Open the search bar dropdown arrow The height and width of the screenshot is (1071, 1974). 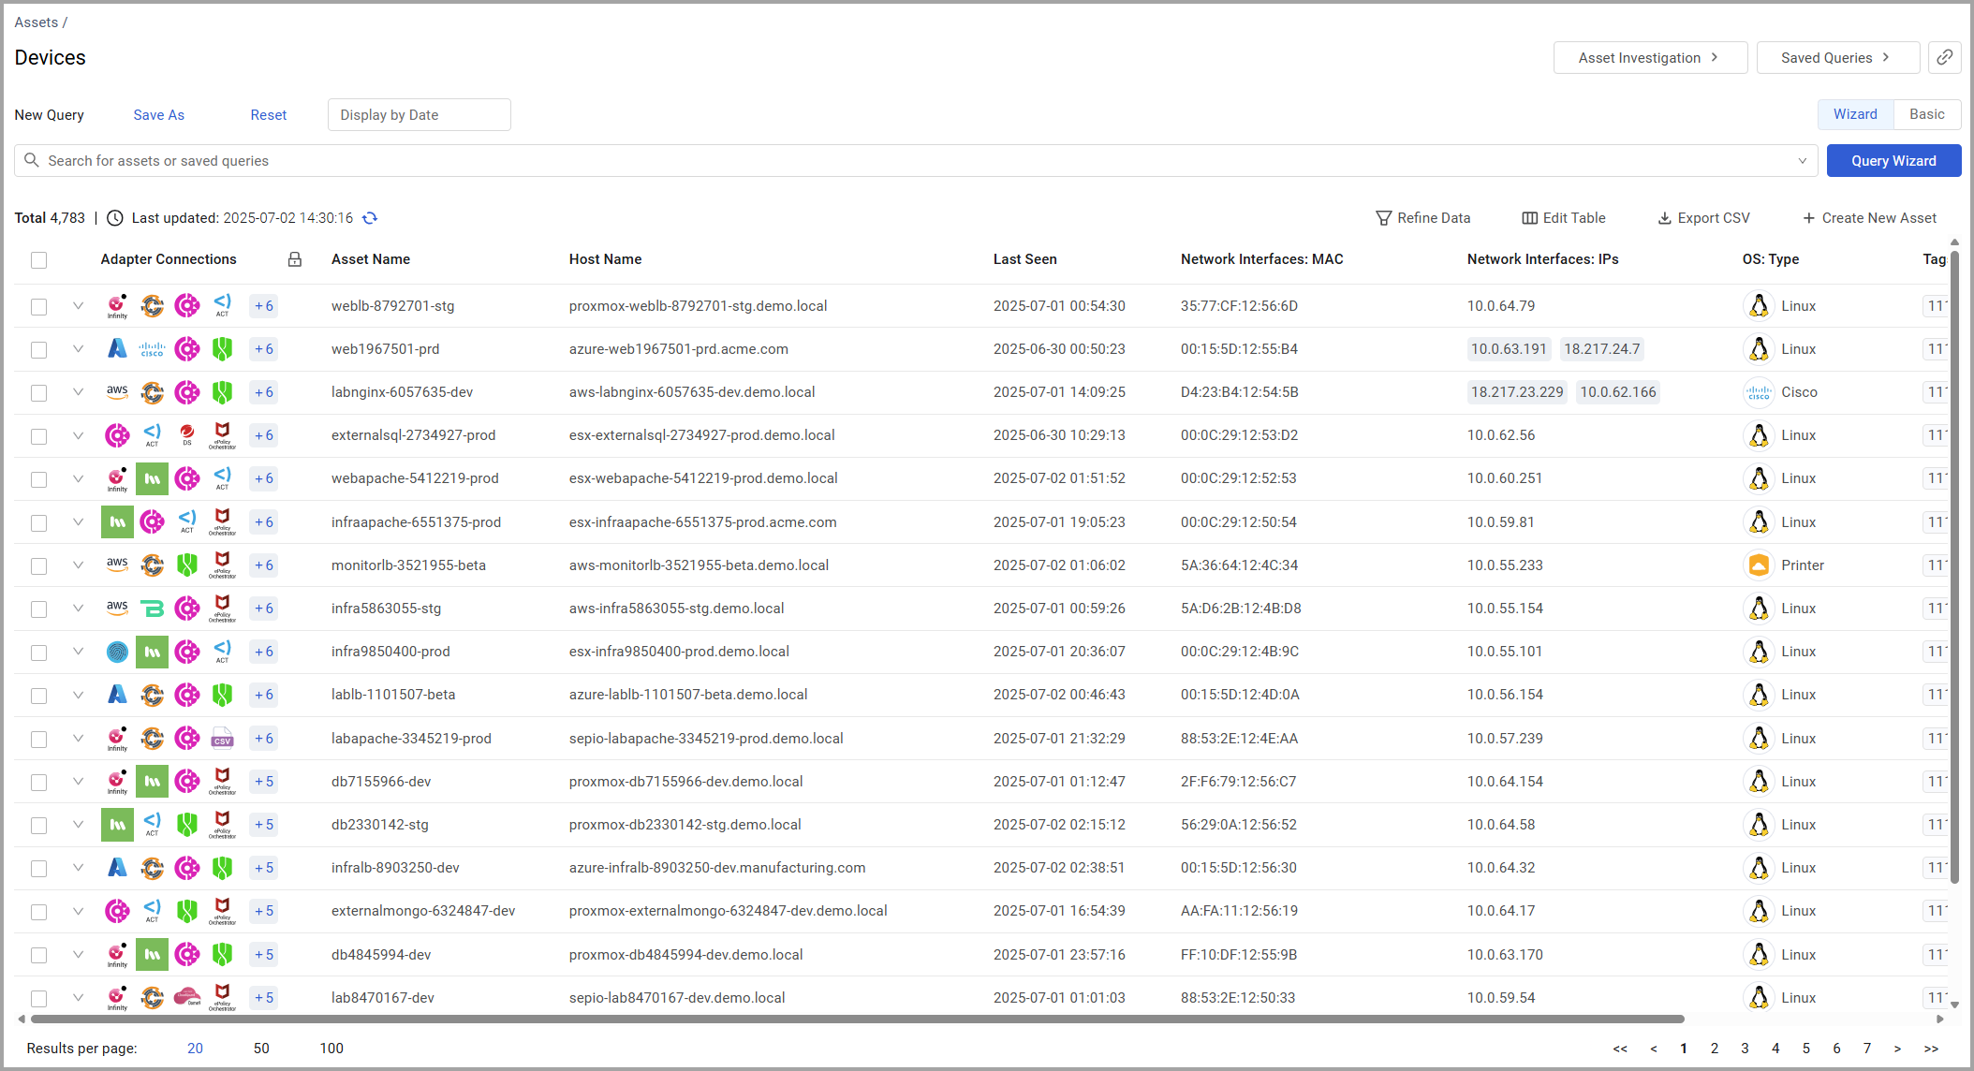(x=1803, y=160)
